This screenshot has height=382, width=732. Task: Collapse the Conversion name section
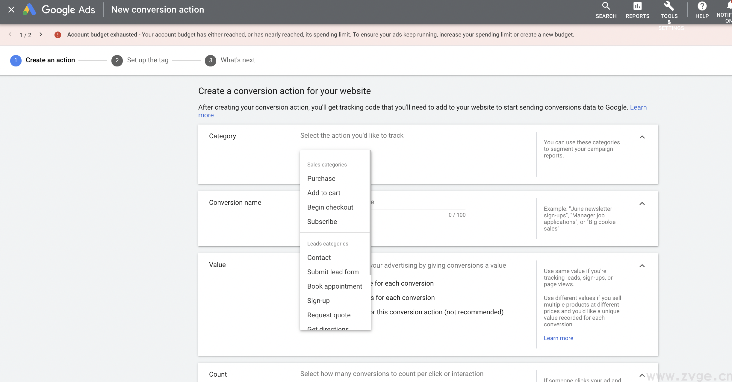point(642,204)
